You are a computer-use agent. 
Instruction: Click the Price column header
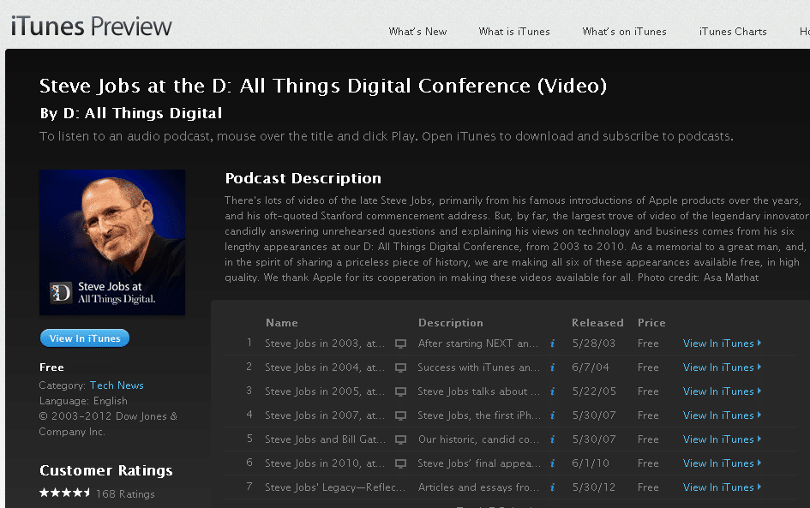pos(651,323)
